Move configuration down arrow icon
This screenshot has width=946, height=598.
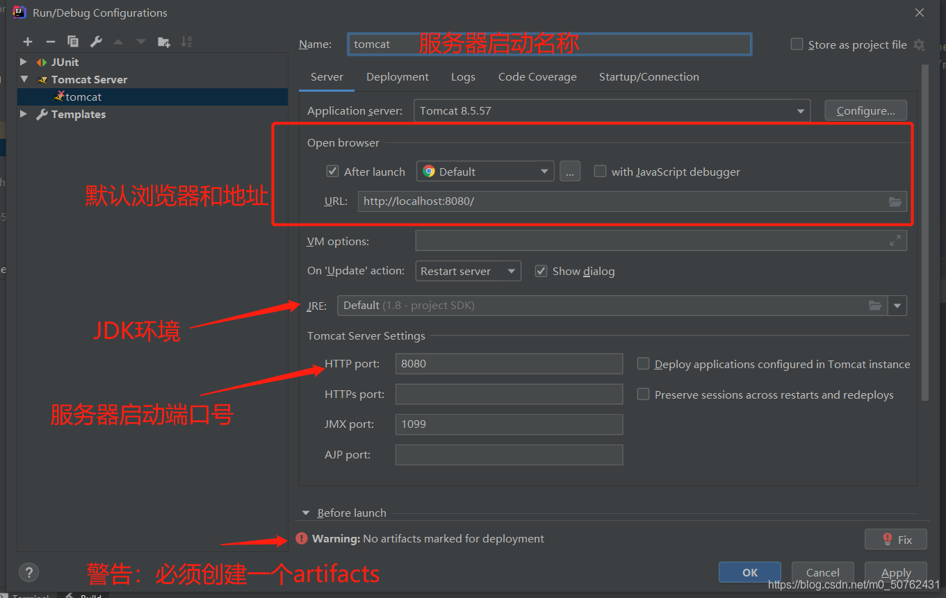[141, 42]
